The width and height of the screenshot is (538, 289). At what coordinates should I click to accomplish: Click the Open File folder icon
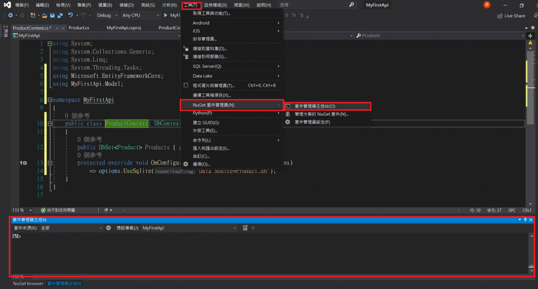(x=44, y=15)
